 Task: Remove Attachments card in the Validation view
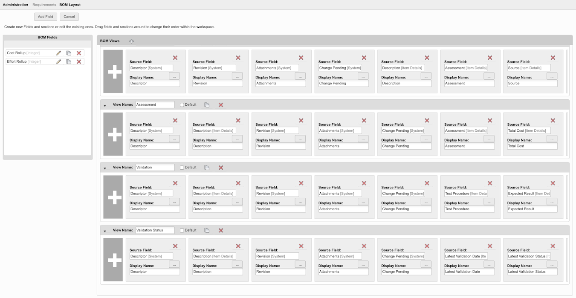364,183
